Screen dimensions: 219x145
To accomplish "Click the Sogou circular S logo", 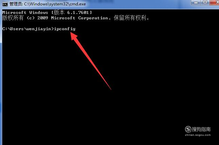I will 188,129.
